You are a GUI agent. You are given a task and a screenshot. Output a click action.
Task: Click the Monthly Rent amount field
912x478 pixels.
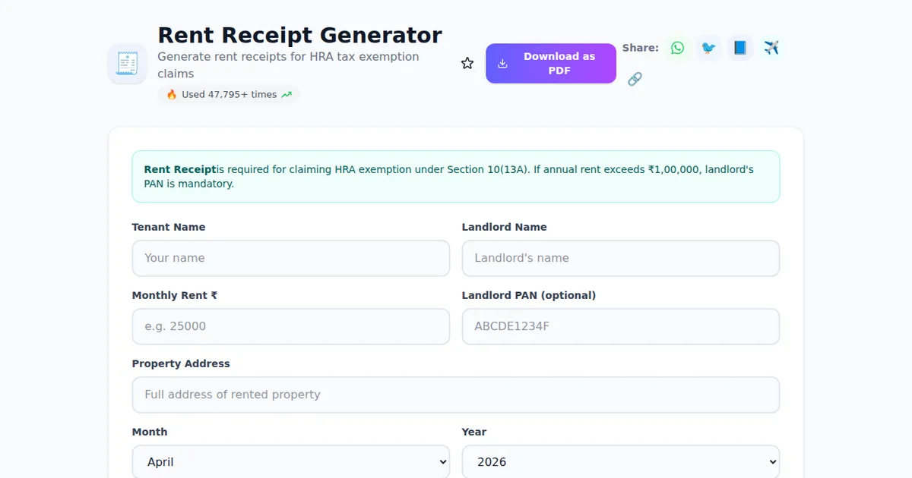click(x=291, y=326)
